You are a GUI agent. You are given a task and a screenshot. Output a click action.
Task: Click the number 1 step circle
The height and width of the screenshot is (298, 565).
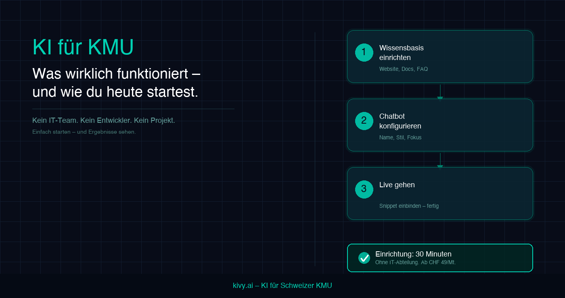point(364,52)
